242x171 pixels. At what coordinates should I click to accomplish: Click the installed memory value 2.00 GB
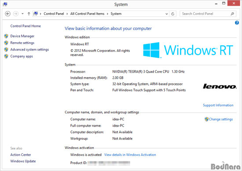(118, 78)
